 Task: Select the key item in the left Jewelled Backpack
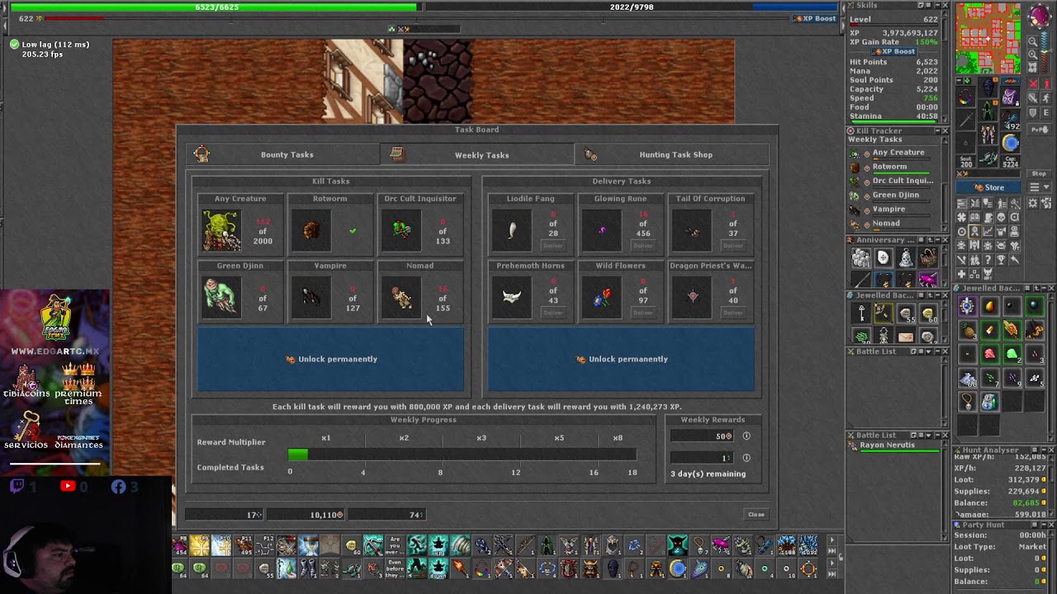tap(861, 313)
